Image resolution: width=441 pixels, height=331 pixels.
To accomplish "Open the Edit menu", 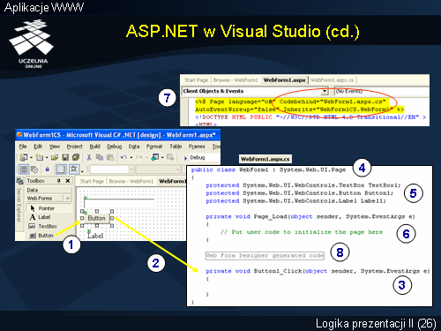I will pos(38,147).
